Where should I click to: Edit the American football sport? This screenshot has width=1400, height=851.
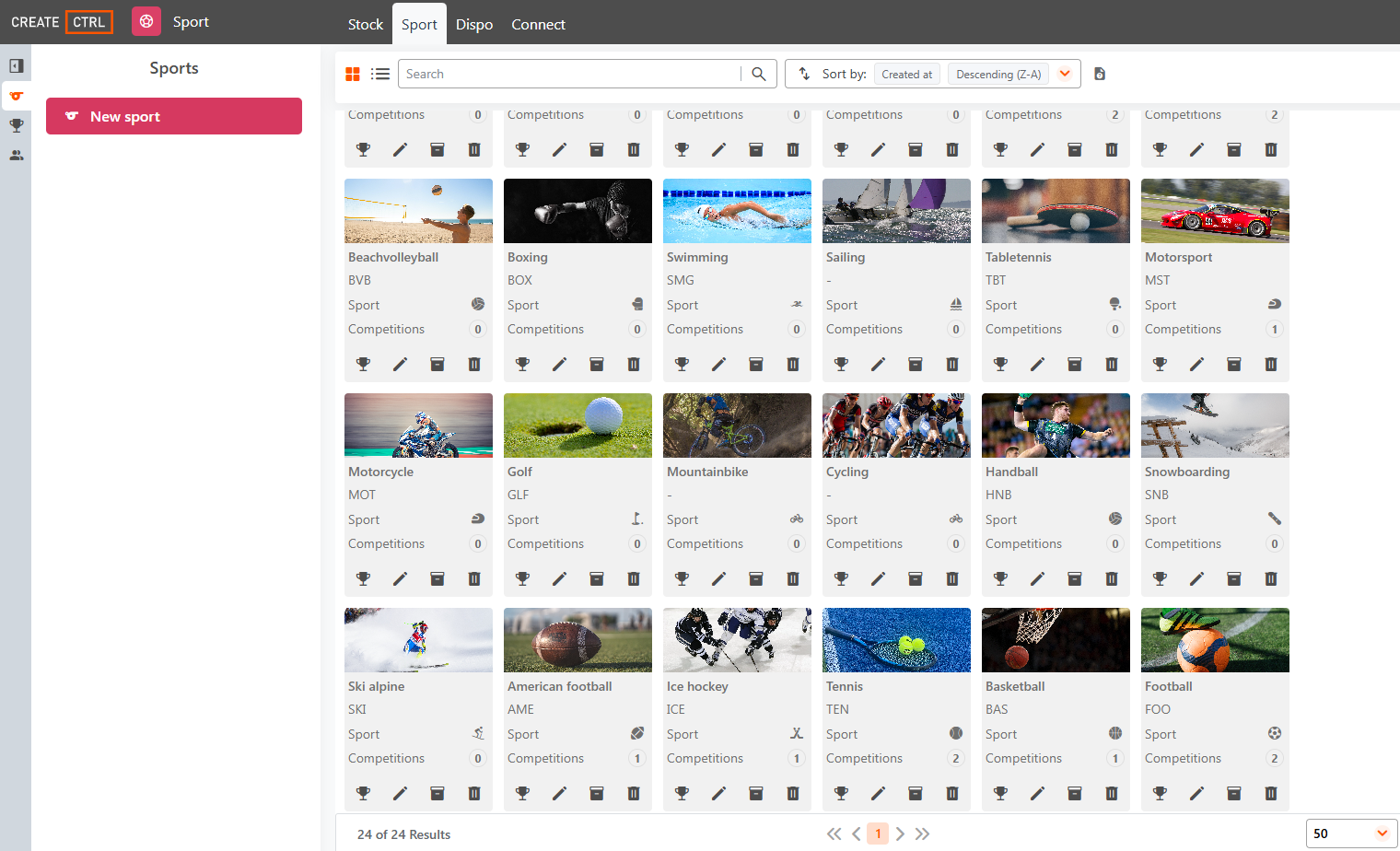tap(560, 793)
